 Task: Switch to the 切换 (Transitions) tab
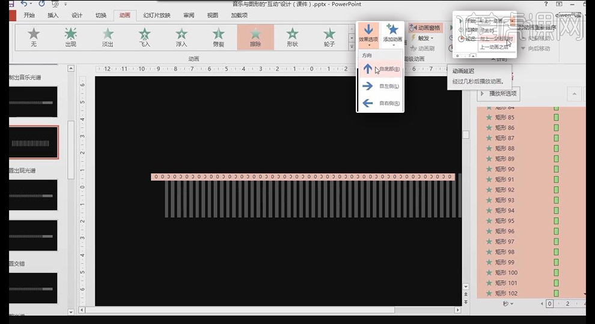[x=100, y=15]
